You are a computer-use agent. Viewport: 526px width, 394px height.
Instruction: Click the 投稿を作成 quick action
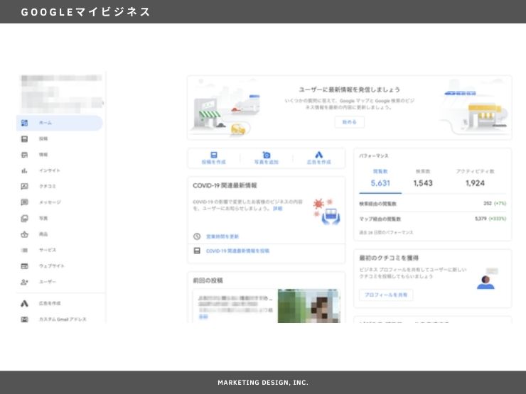(x=213, y=158)
